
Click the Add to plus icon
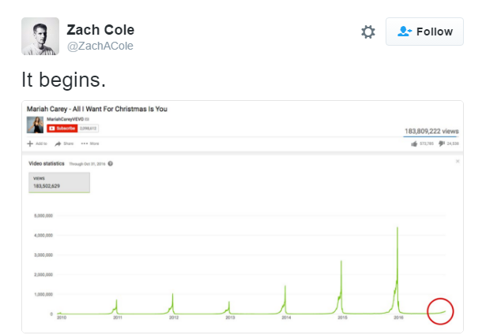coord(30,143)
